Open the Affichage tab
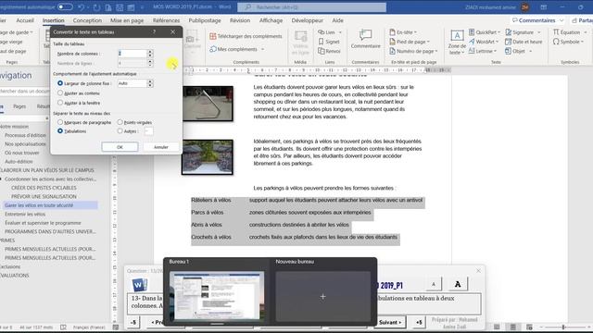Viewport: 593px width, 333px height. tap(271, 20)
